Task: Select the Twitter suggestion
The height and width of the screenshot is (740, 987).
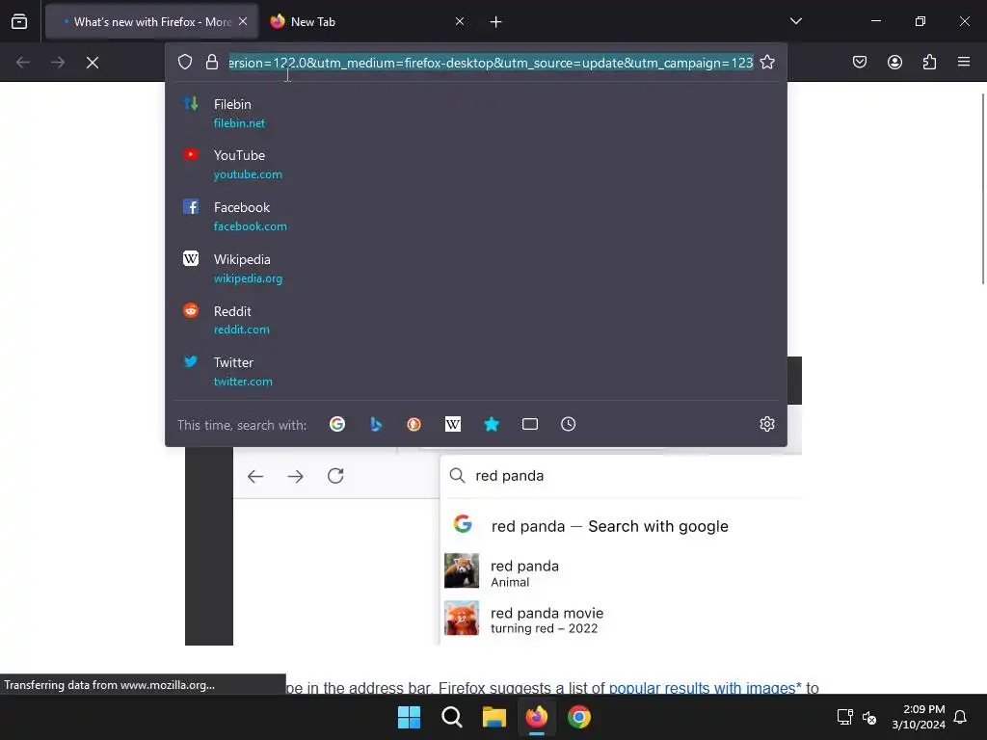Action: [x=476, y=371]
